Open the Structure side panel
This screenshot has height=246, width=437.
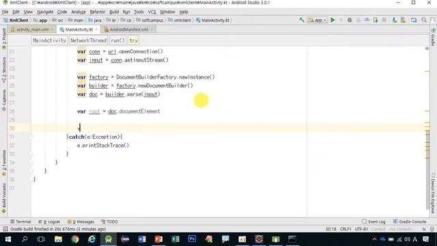[x=3, y=70]
